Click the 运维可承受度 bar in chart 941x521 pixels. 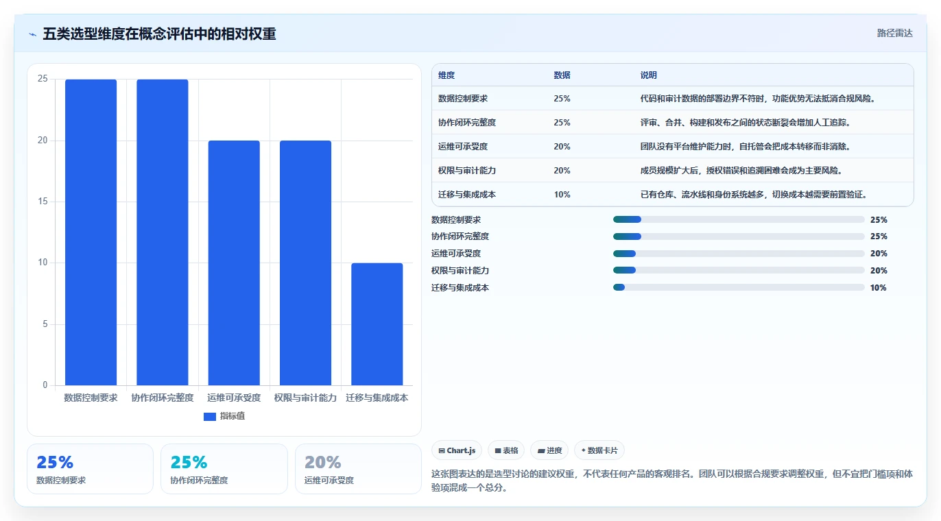point(234,263)
